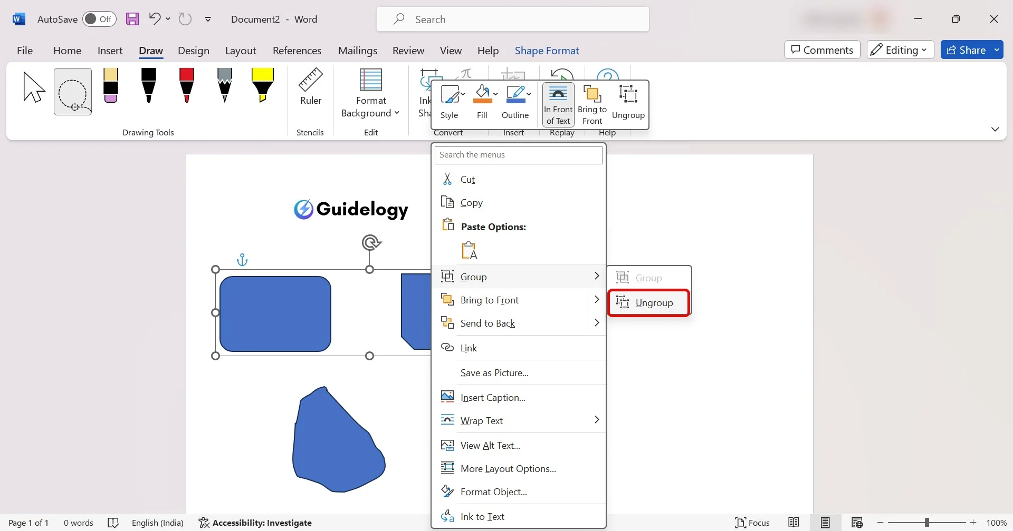Screen dimensions: 1013x531
Task: Click the Redo icon
Action: pyautogui.click(x=185, y=19)
